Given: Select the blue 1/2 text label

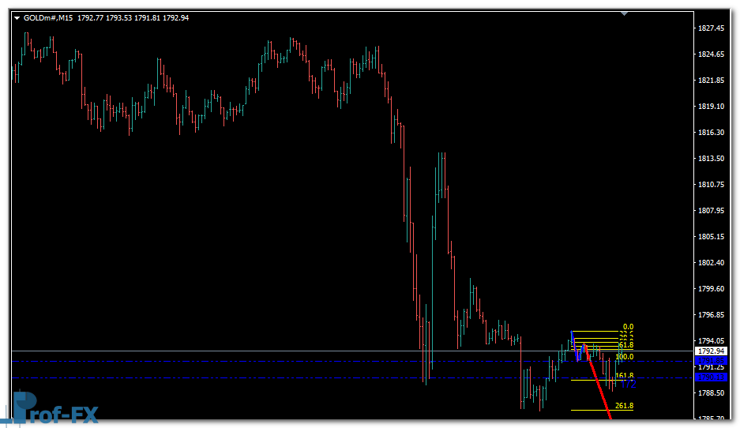Looking at the screenshot, I should tap(629, 385).
